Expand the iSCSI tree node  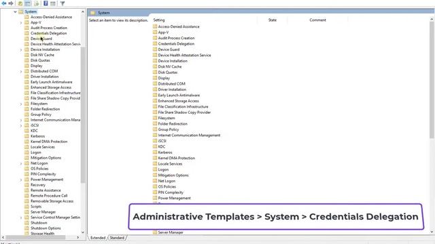pos(21,125)
